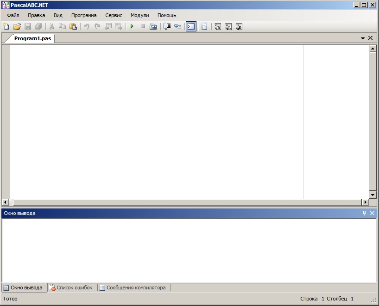Switch to Список ошибок tab
The image size is (379, 306).
71,288
